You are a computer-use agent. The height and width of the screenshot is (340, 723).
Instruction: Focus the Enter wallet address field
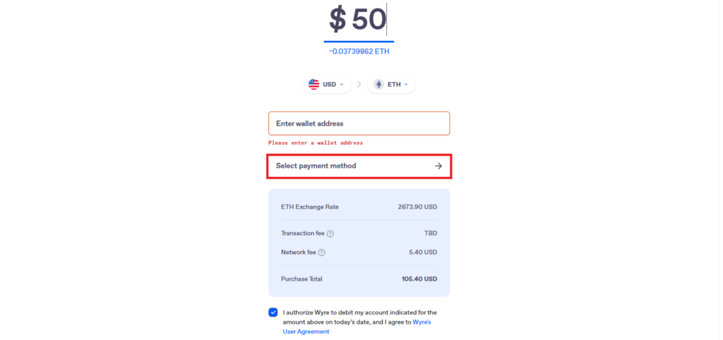[359, 123]
